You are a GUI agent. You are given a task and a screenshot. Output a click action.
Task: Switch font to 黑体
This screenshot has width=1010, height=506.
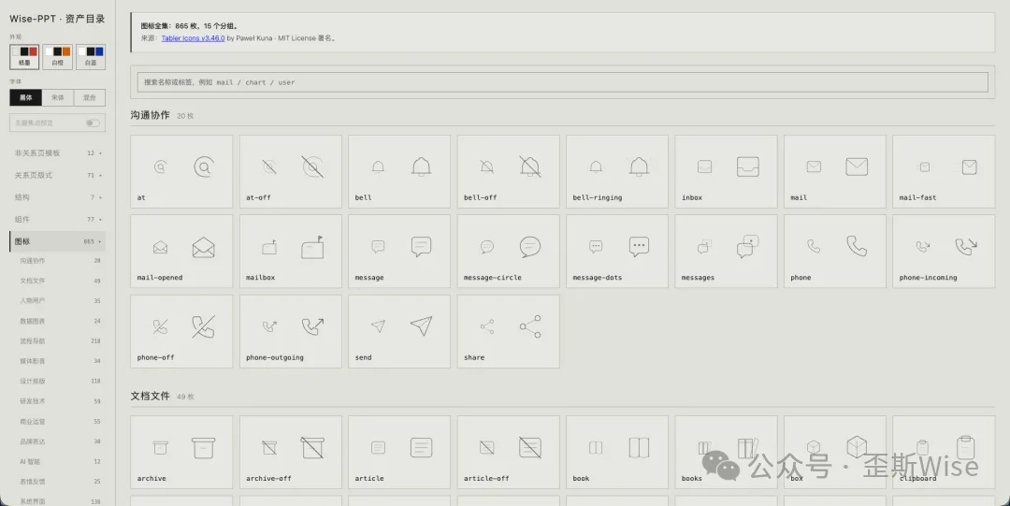(x=26, y=97)
